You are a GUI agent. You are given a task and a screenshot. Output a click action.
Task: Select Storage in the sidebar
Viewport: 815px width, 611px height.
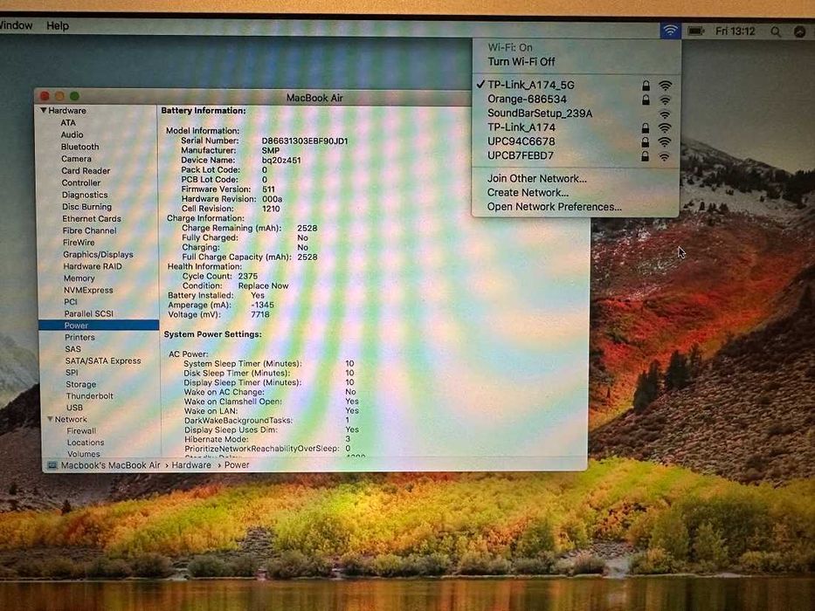tap(81, 384)
